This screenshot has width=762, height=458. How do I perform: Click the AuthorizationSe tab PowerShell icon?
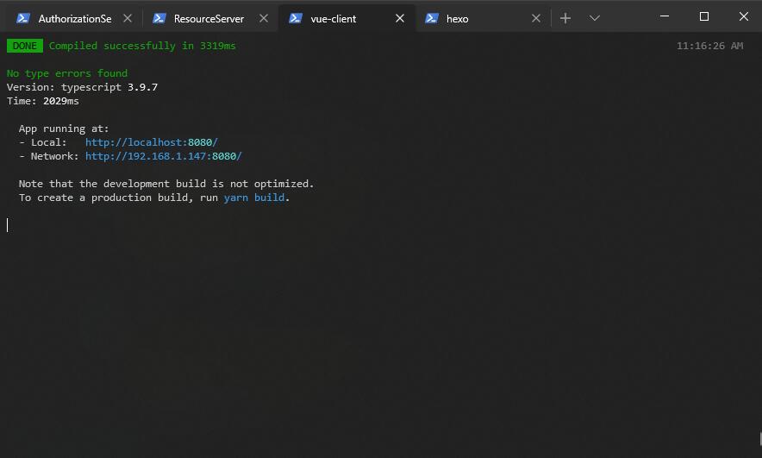22,18
